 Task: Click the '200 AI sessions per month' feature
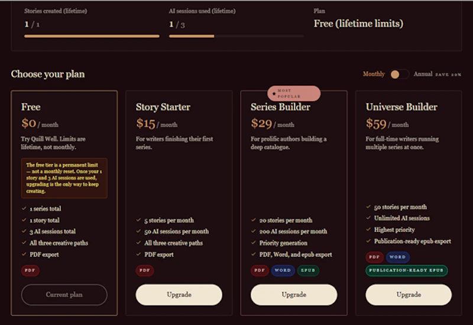pos(293,231)
